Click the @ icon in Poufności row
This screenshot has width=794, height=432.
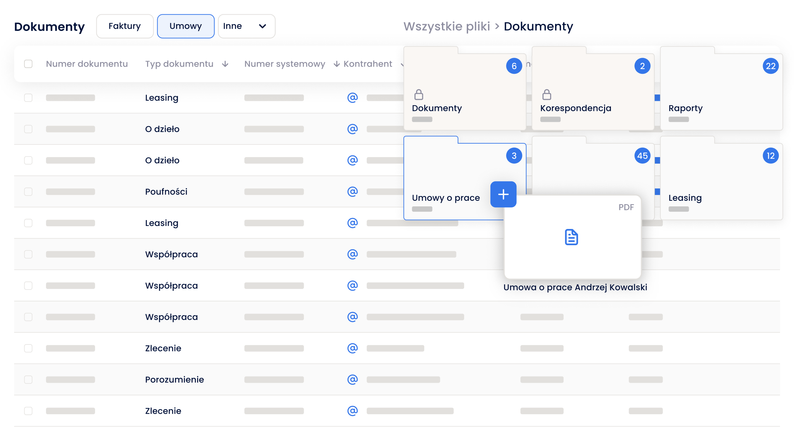click(x=352, y=191)
